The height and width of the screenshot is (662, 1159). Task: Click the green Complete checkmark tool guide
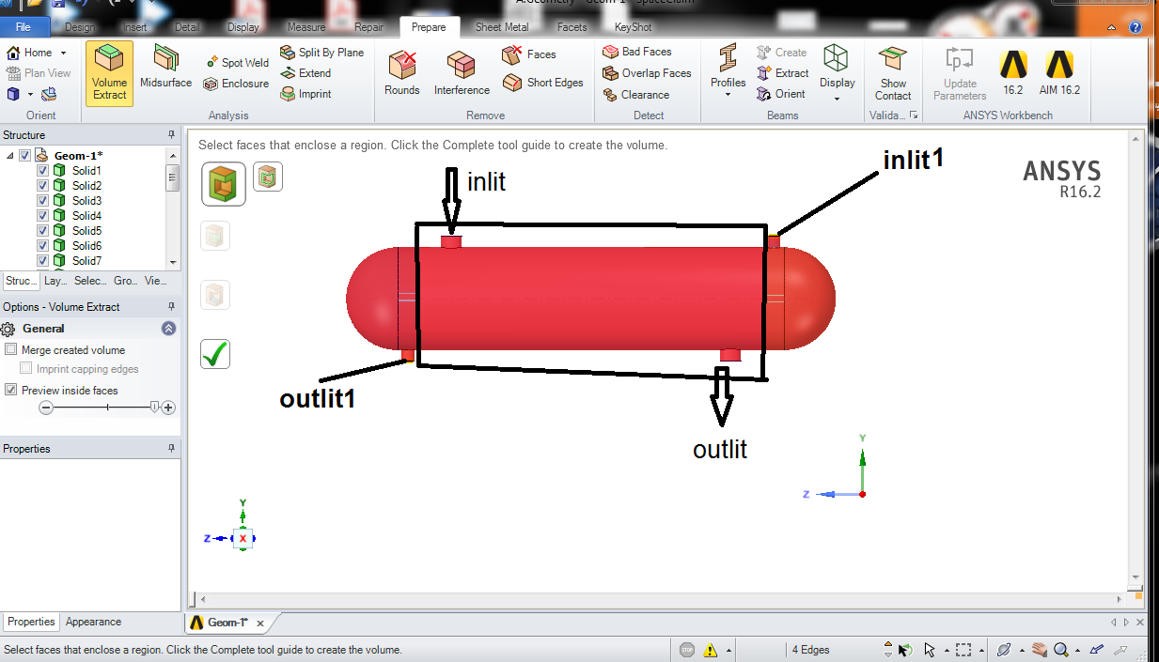click(x=215, y=354)
